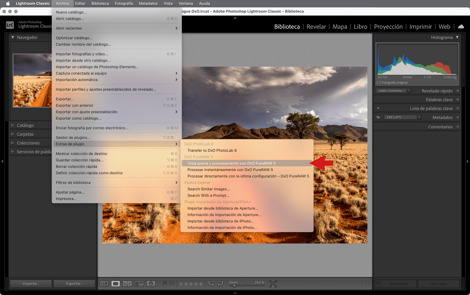Expand the Carpetas panel
Viewport: 470px width, 295px height.
[x=13, y=134]
